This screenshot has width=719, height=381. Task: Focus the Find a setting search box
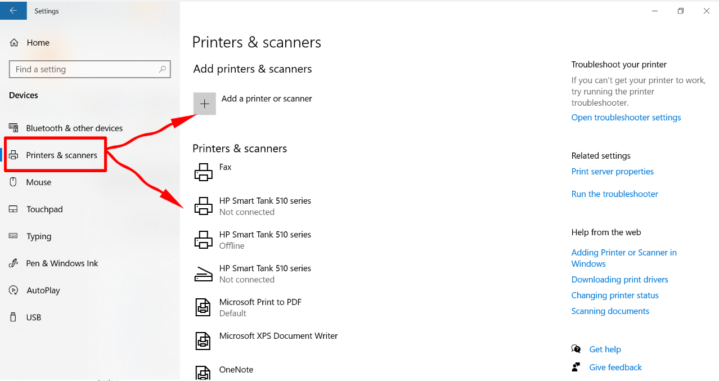89,69
